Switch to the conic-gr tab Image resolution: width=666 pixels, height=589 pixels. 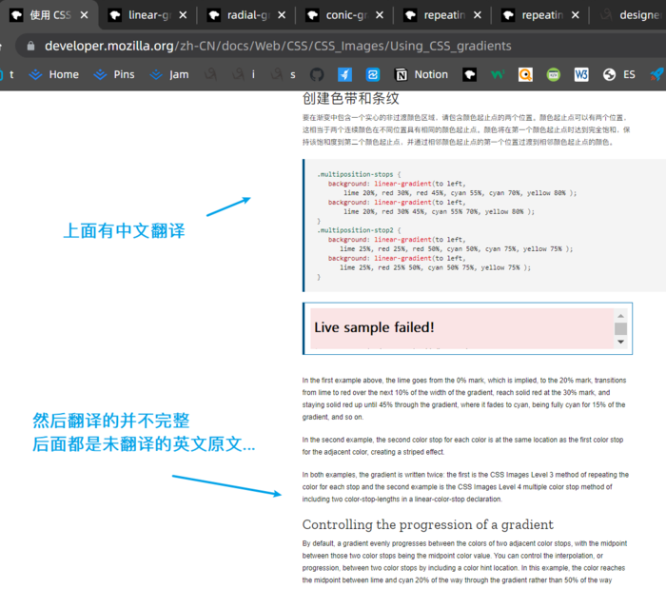[345, 15]
